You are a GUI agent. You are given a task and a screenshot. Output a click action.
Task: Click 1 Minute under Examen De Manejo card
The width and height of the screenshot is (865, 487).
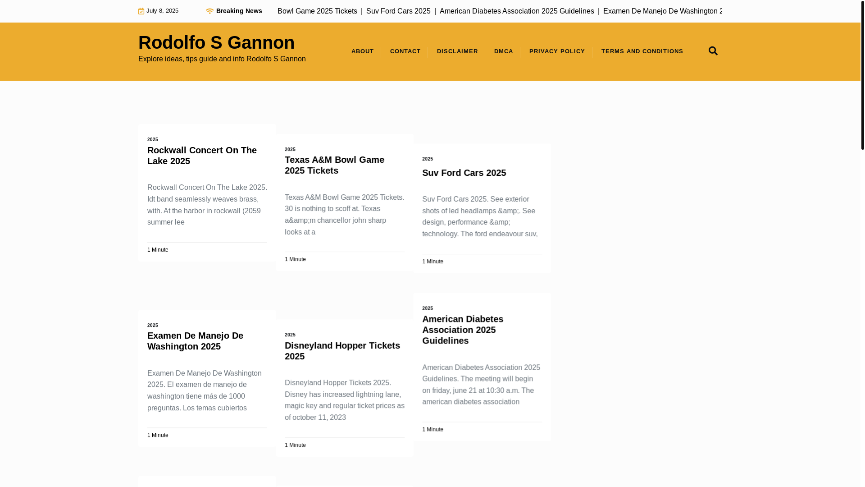tap(158, 435)
